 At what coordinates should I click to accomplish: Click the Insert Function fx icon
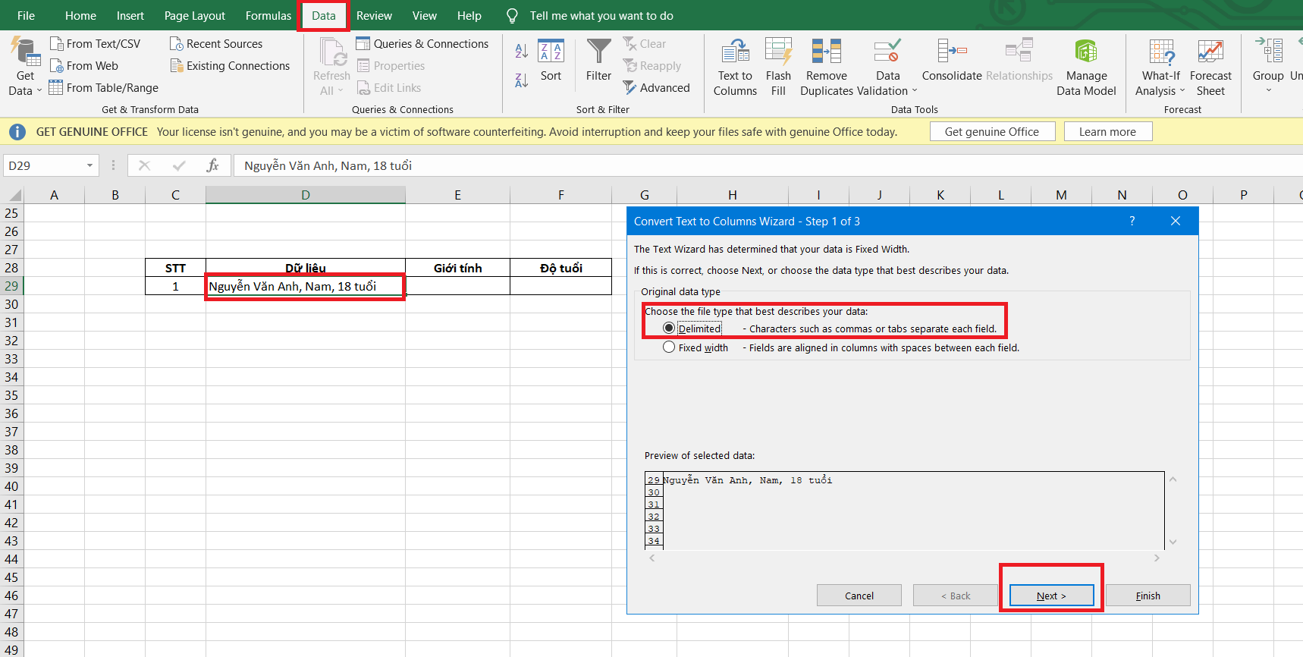[x=212, y=165]
